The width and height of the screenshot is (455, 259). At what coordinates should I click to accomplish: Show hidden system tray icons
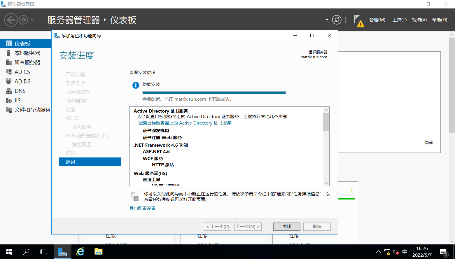point(378,252)
